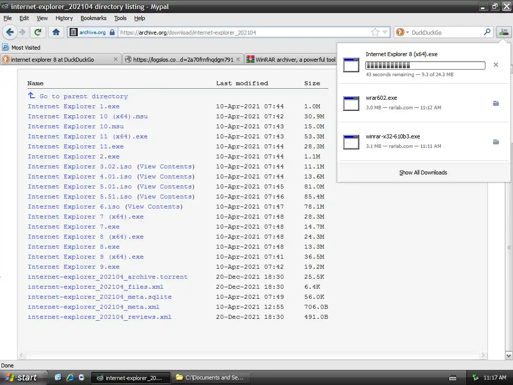Open the View menu
Screen dimensions: 513x385
point(42,18)
